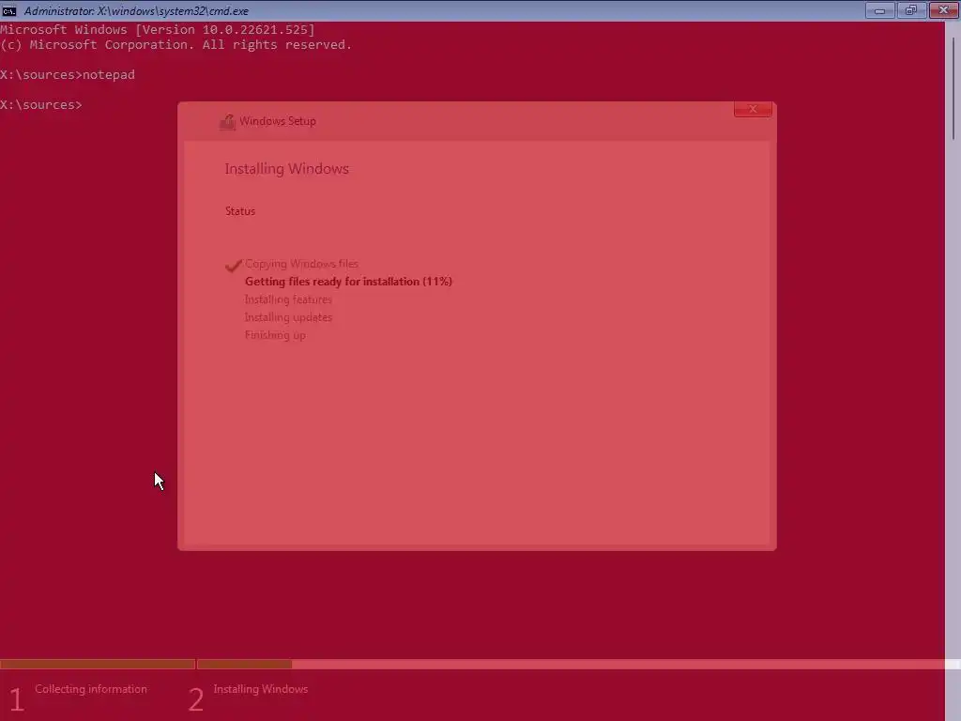Select the Finishing up step

[x=275, y=335]
